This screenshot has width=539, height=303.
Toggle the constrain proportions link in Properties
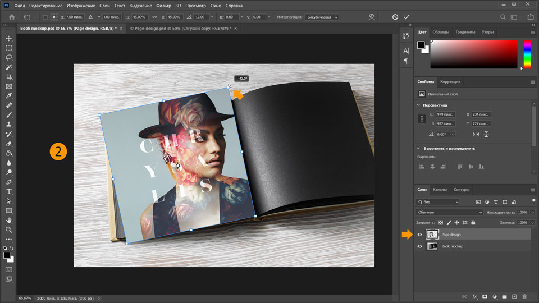click(422, 119)
